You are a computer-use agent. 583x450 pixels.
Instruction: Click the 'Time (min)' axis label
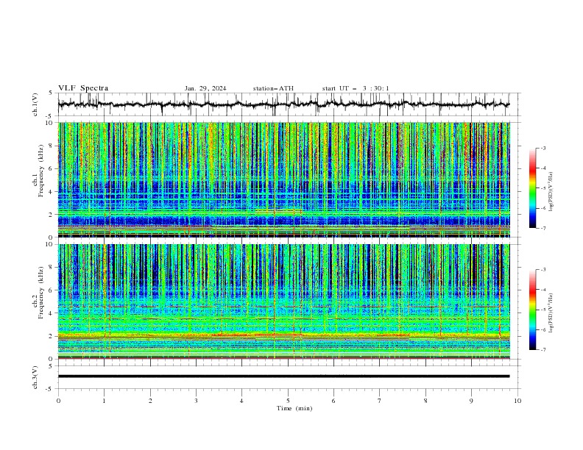(x=294, y=408)
